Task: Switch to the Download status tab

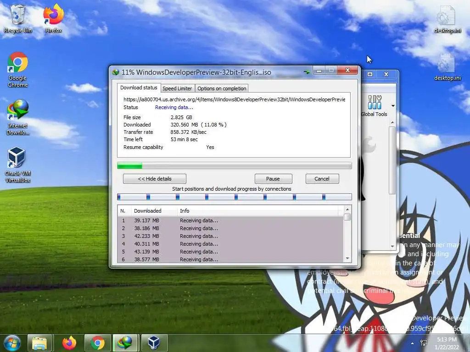Action: tap(139, 88)
